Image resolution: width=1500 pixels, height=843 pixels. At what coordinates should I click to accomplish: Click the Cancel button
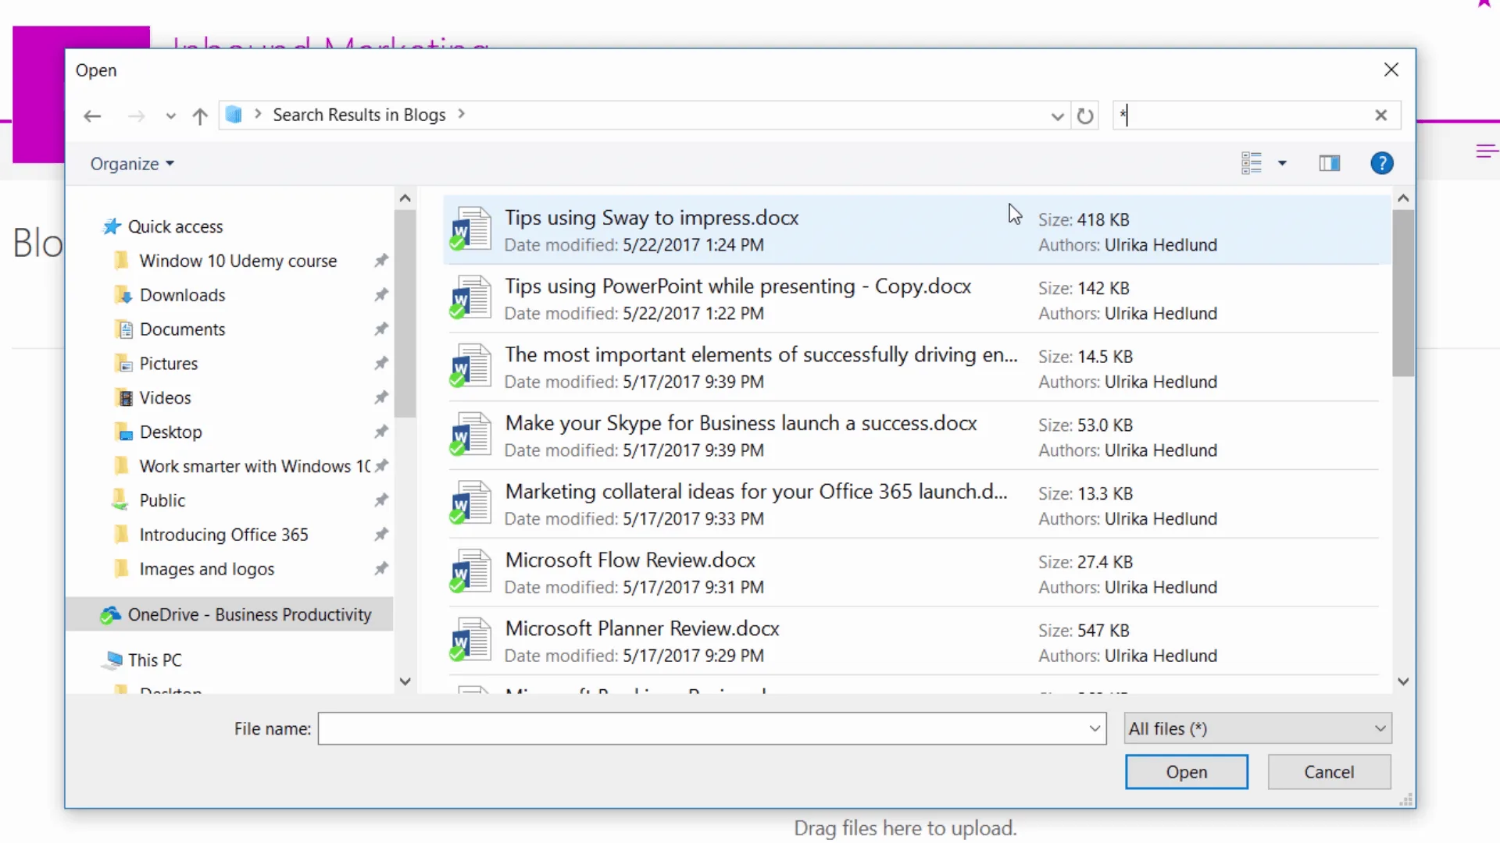coord(1329,772)
